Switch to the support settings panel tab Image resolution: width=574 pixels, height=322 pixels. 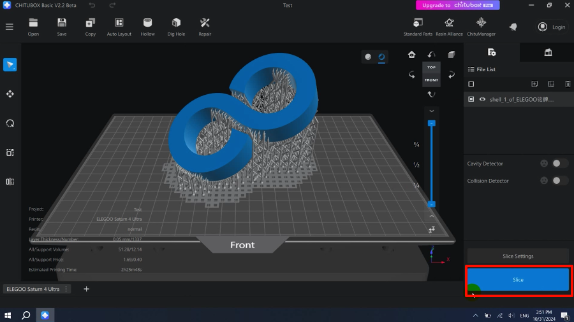tap(547, 52)
